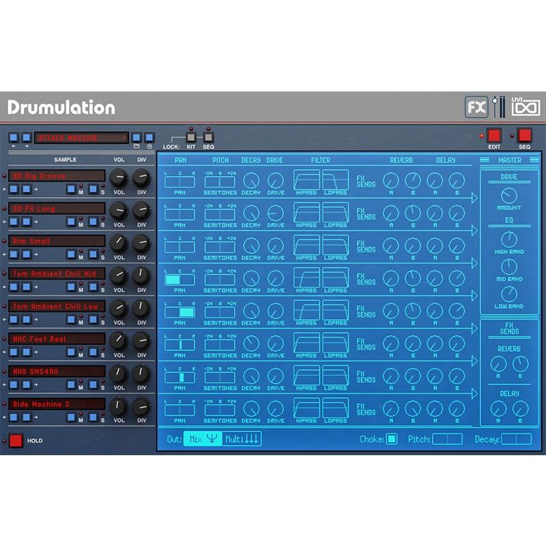Click the master Drive AMOUNT knob
The width and height of the screenshot is (546, 546).
(x=509, y=196)
